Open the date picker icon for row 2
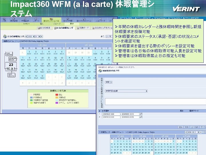Image resolution: width=206 pixels, height=155 pixels. click(x=141, y=117)
